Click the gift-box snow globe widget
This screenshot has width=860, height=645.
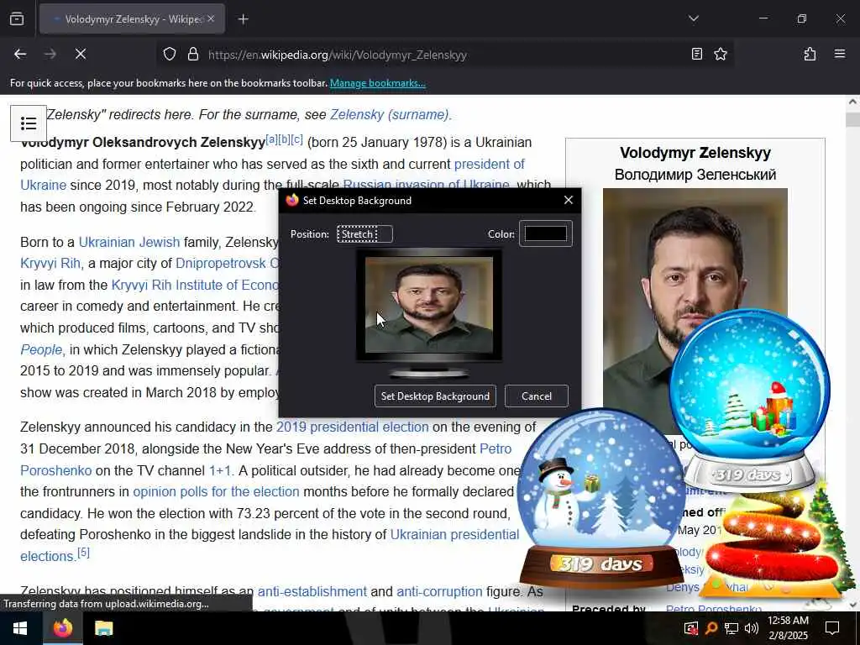[749, 401]
